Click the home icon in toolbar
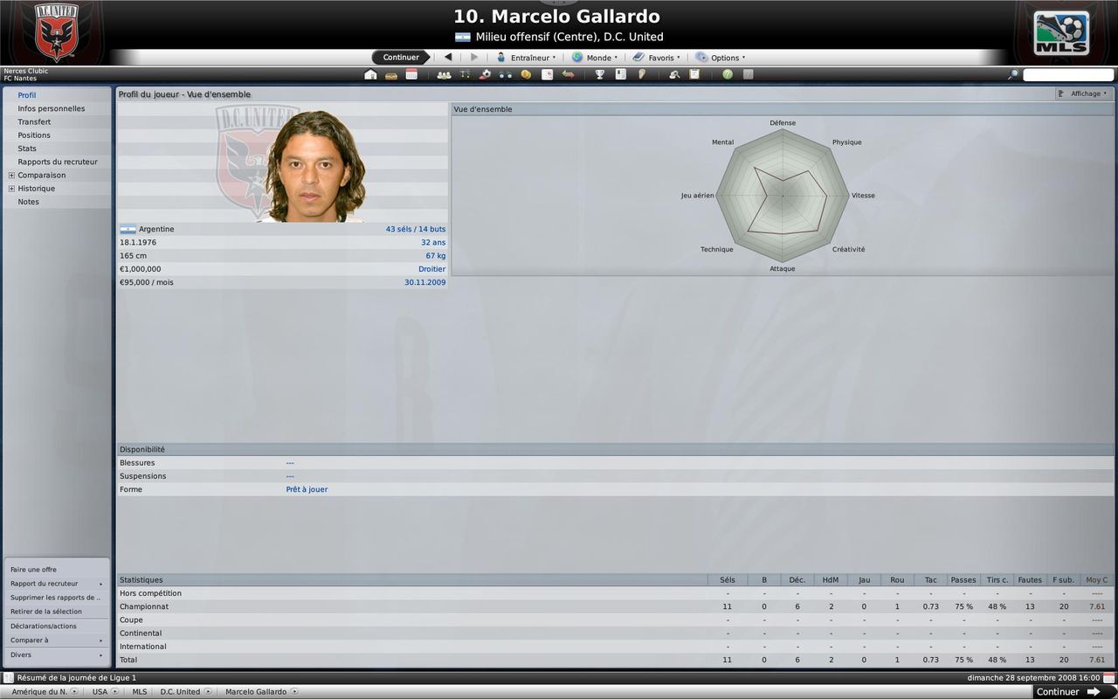This screenshot has height=699, width=1118. point(370,75)
